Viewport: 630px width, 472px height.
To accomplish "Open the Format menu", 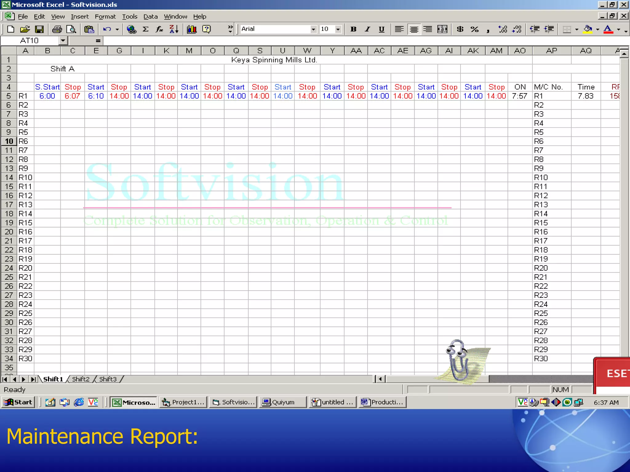I will 105,17.
